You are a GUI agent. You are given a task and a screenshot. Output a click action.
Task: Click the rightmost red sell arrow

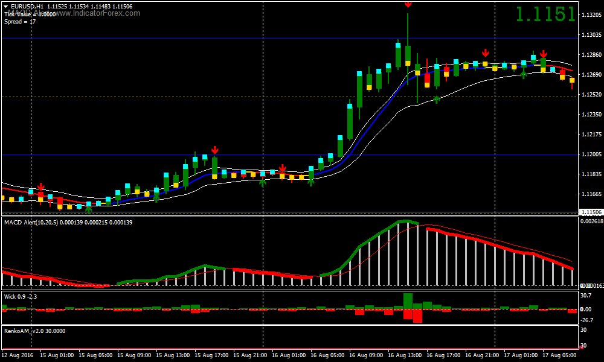(x=562, y=72)
